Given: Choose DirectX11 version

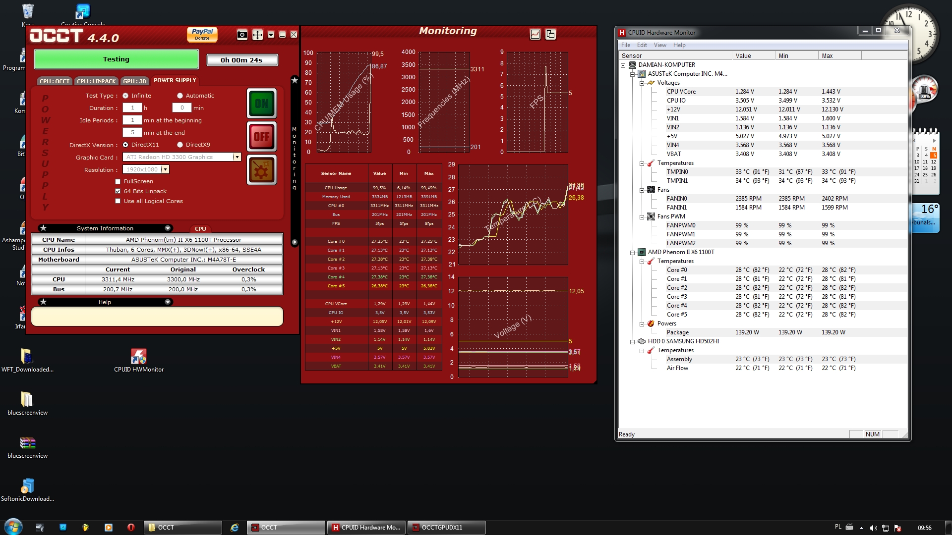Looking at the screenshot, I should [x=125, y=145].
